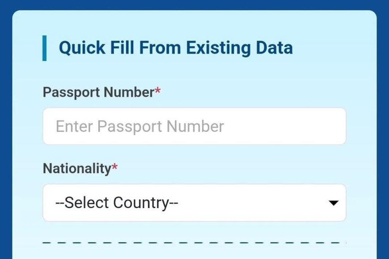Click the Quick Fill From Existing Data heading
Screen dimensions: 389x259
pyautogui.click(x=176, y=48)
